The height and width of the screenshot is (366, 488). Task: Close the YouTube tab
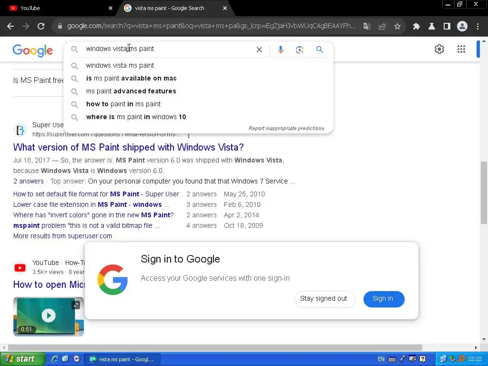coord(111,8)
